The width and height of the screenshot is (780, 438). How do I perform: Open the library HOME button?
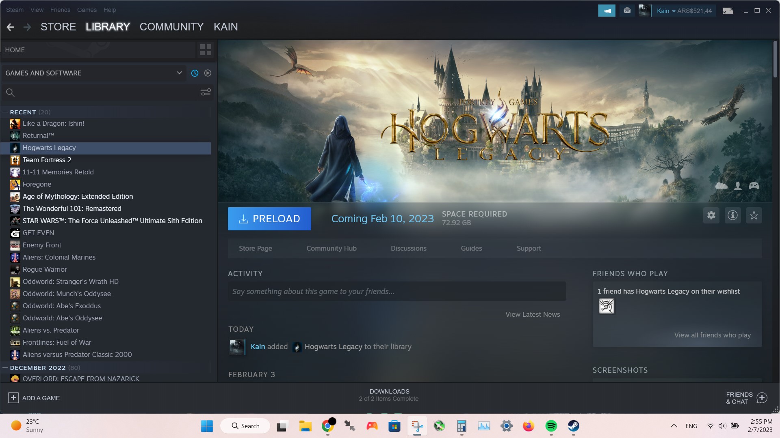click(x=98, y=50)
